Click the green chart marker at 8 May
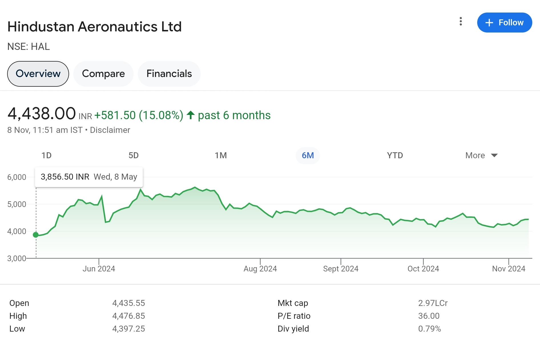Screen dimensions: 540x345 click(x=36, y=235)
